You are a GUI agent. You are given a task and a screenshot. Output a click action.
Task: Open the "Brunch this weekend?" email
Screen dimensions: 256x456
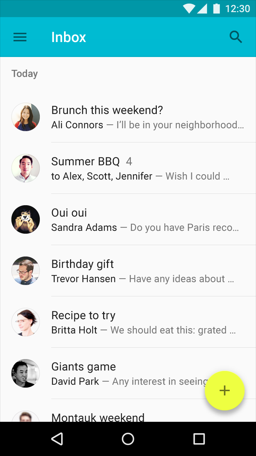pyautogui.click(x=128, y=117)
